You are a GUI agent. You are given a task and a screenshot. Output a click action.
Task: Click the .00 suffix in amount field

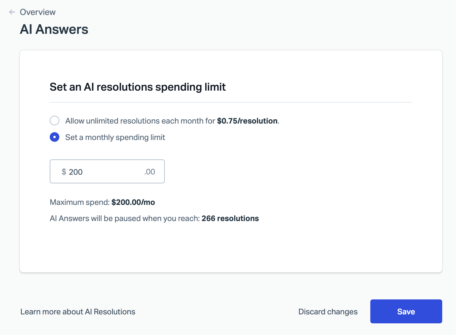150,172
